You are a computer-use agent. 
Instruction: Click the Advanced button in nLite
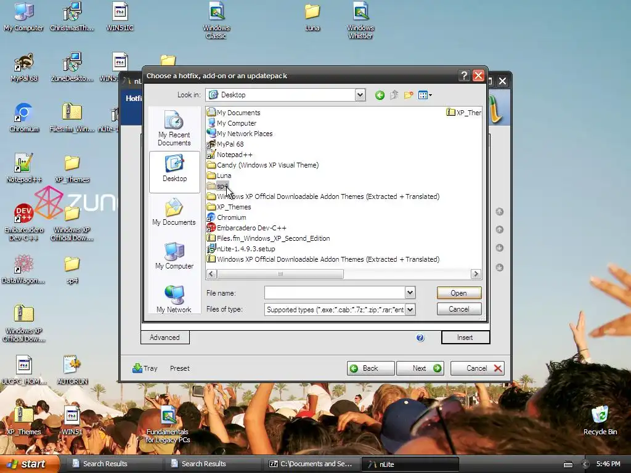[x=165, y=338]
